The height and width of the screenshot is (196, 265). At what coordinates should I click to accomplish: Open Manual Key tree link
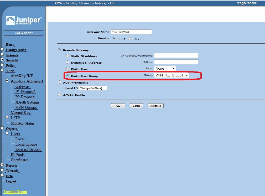pyautogui.click(x=21, y=113)
